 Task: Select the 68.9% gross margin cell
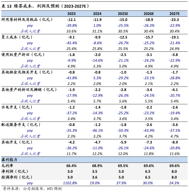pos(97,166)
